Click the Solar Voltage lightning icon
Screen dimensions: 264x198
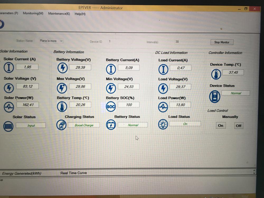(x=9, y=88)
